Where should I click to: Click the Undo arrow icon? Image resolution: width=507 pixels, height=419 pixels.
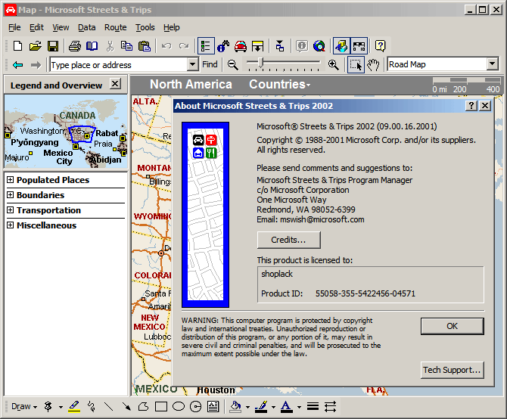[166, 46]
